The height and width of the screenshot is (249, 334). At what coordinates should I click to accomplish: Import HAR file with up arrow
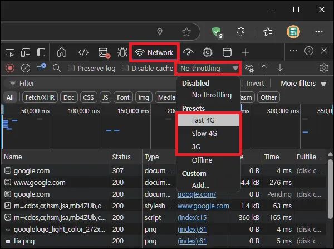tap(264, 68)
